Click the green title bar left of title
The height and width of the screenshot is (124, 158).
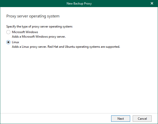click(x=30, y=4)
